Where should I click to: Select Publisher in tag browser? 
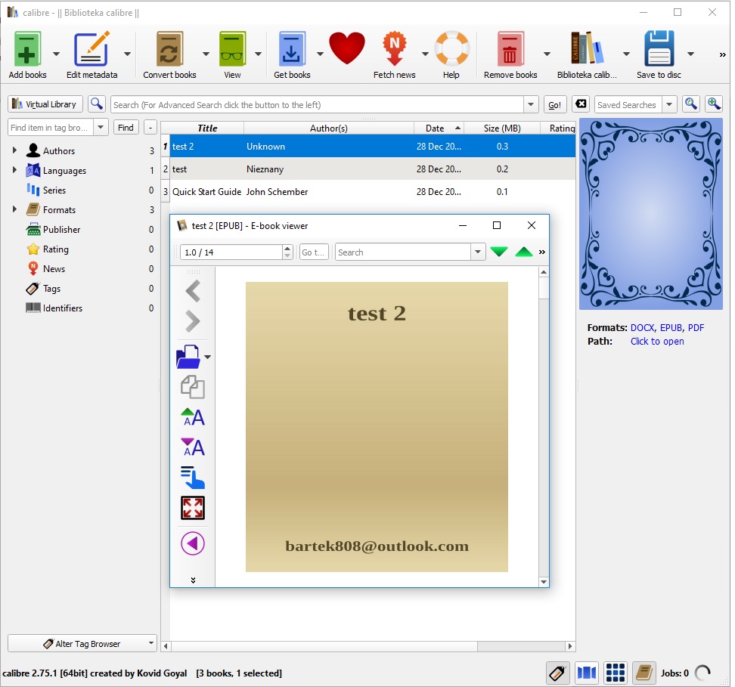tap(61, 230)
